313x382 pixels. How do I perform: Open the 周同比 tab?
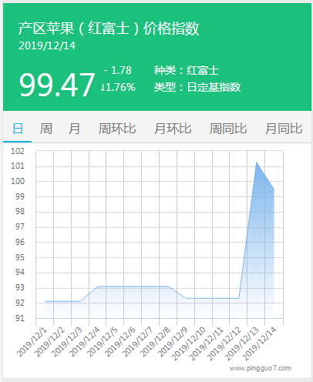tap(228, 129)
